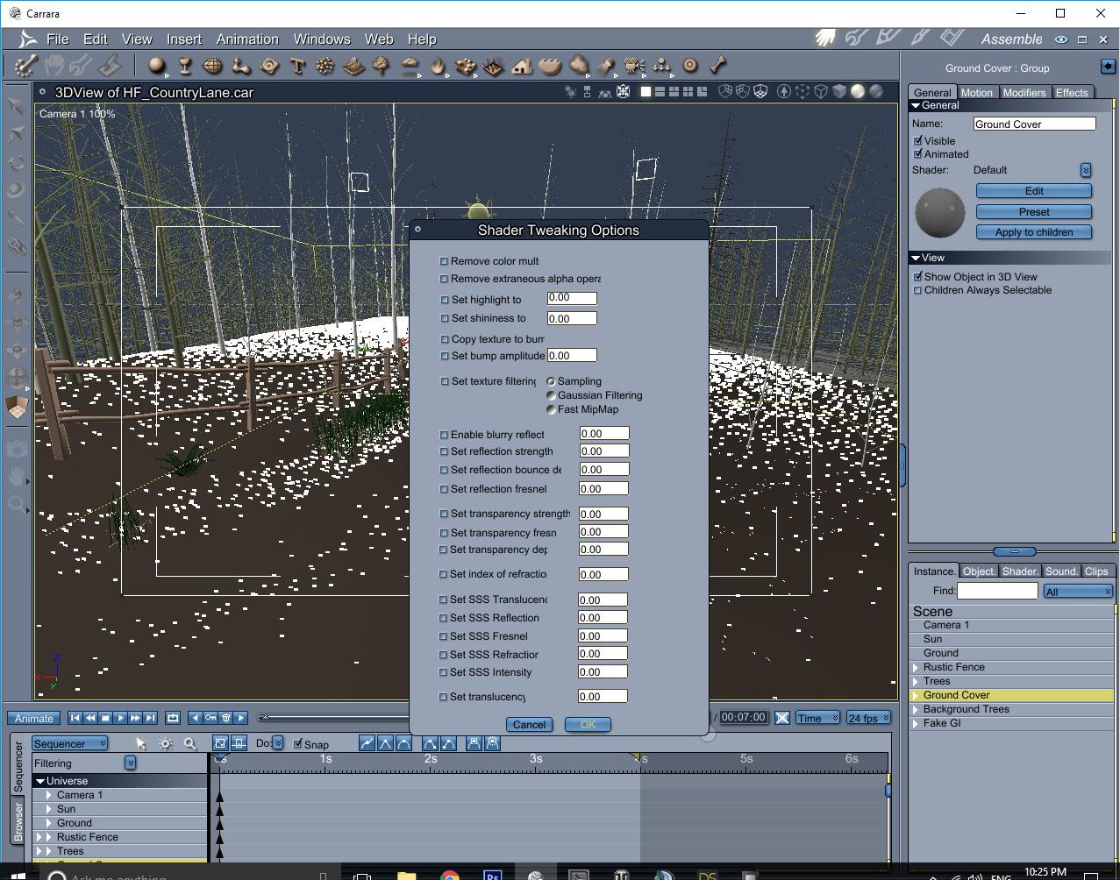Open the Sequencer dropdown
Screen dimensions: 1120x880
(70, 743)
